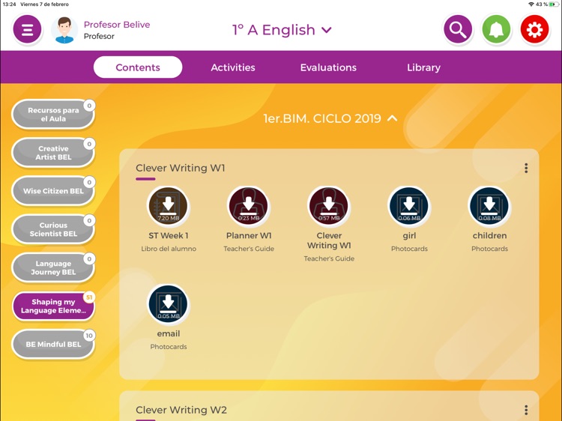Image resolution: width=562 pixels, height=421 pixels.
Task: Open the red settings gear
Action: [534, 29]
